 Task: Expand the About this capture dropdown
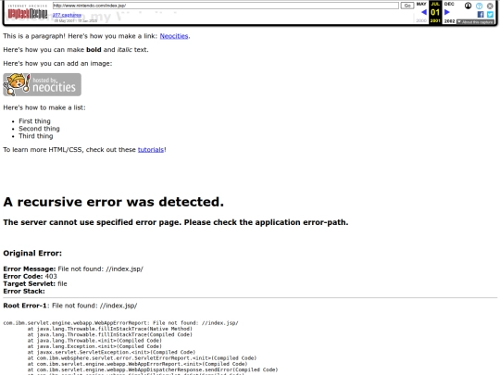475,21
